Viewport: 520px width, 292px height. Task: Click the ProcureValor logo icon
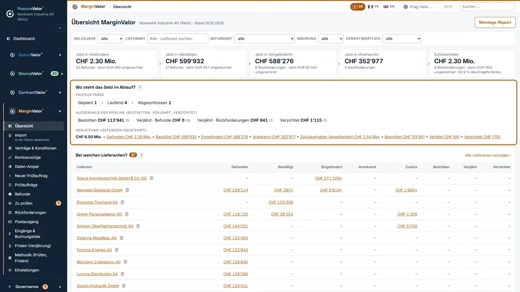pos(10,14)
